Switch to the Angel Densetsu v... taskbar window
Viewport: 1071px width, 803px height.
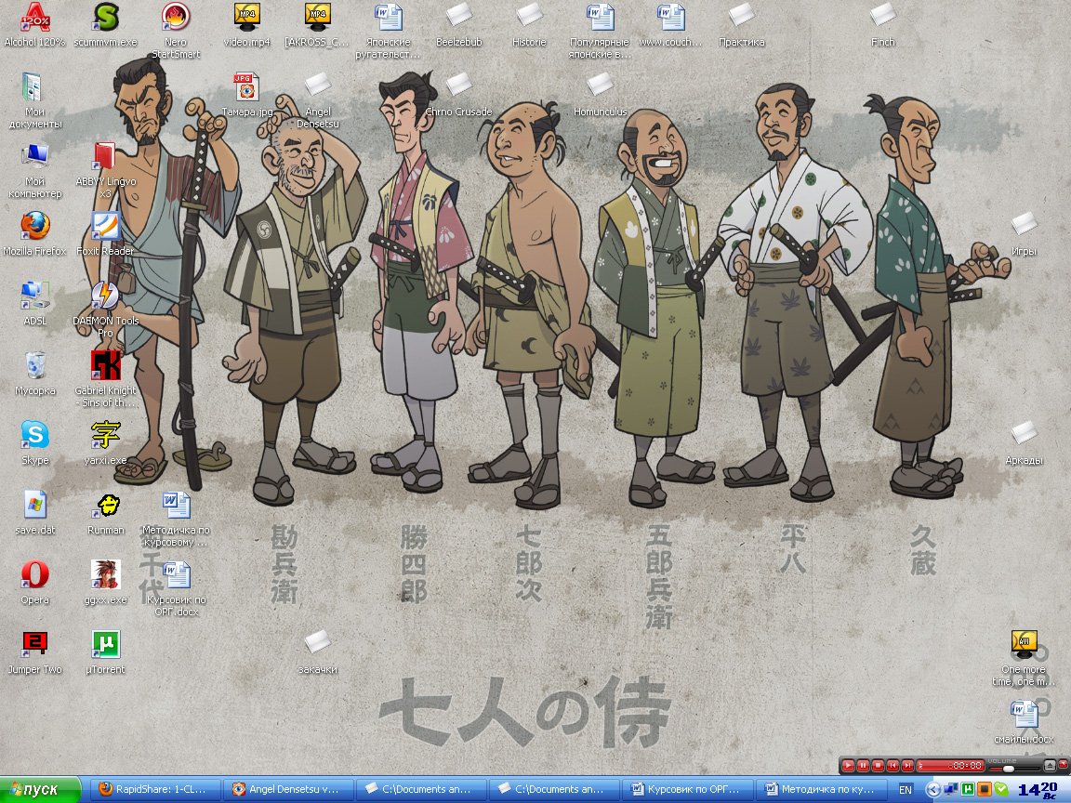point(289,789)
